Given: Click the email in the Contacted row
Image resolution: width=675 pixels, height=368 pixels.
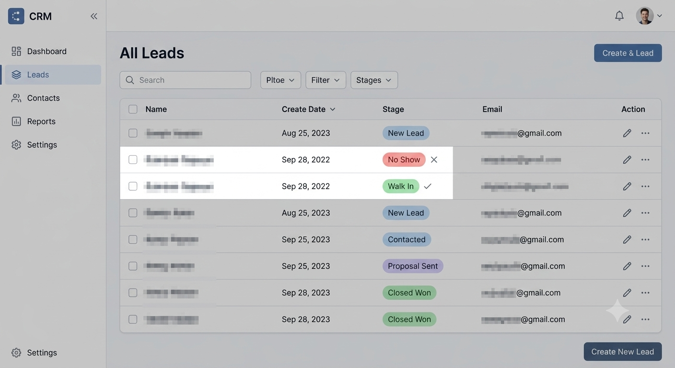Looking at the screenshot, I should click(x=523, y=240).
